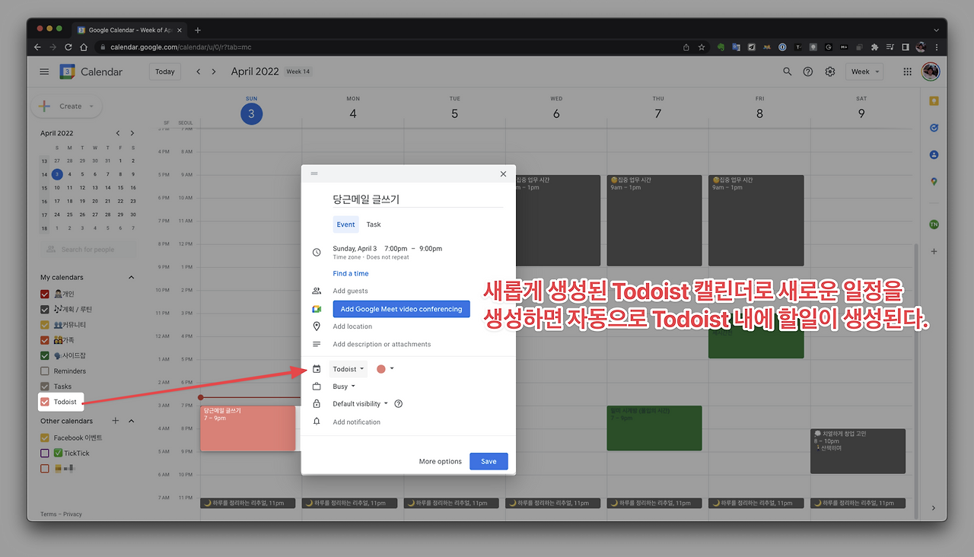Open the Terms link in sidebar footer
This screenshot has height=557, width=974.
click(49, 514)
